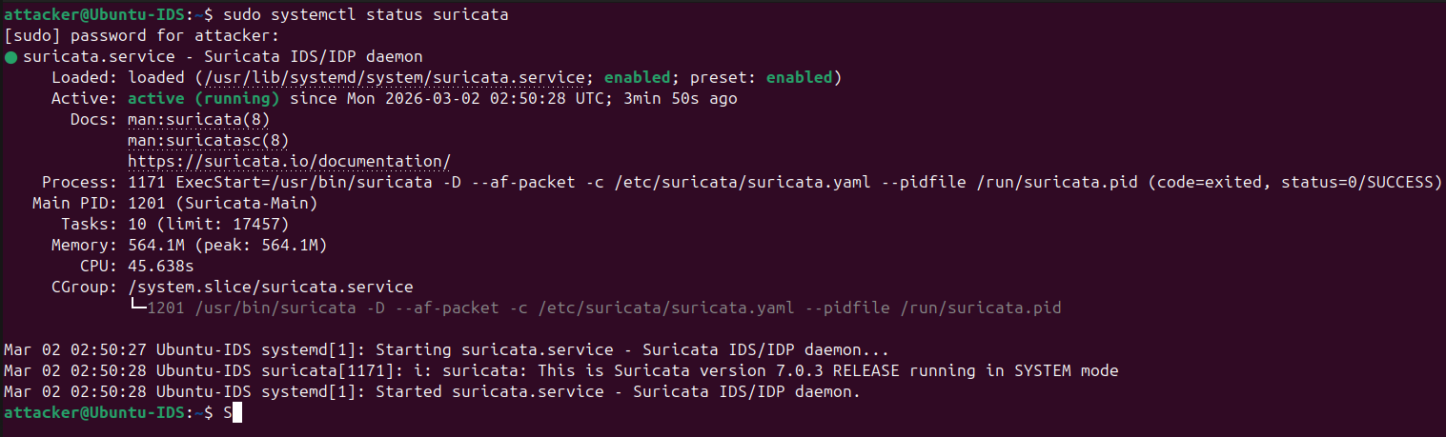Click the preset 'enabled' value

point(799,77)
